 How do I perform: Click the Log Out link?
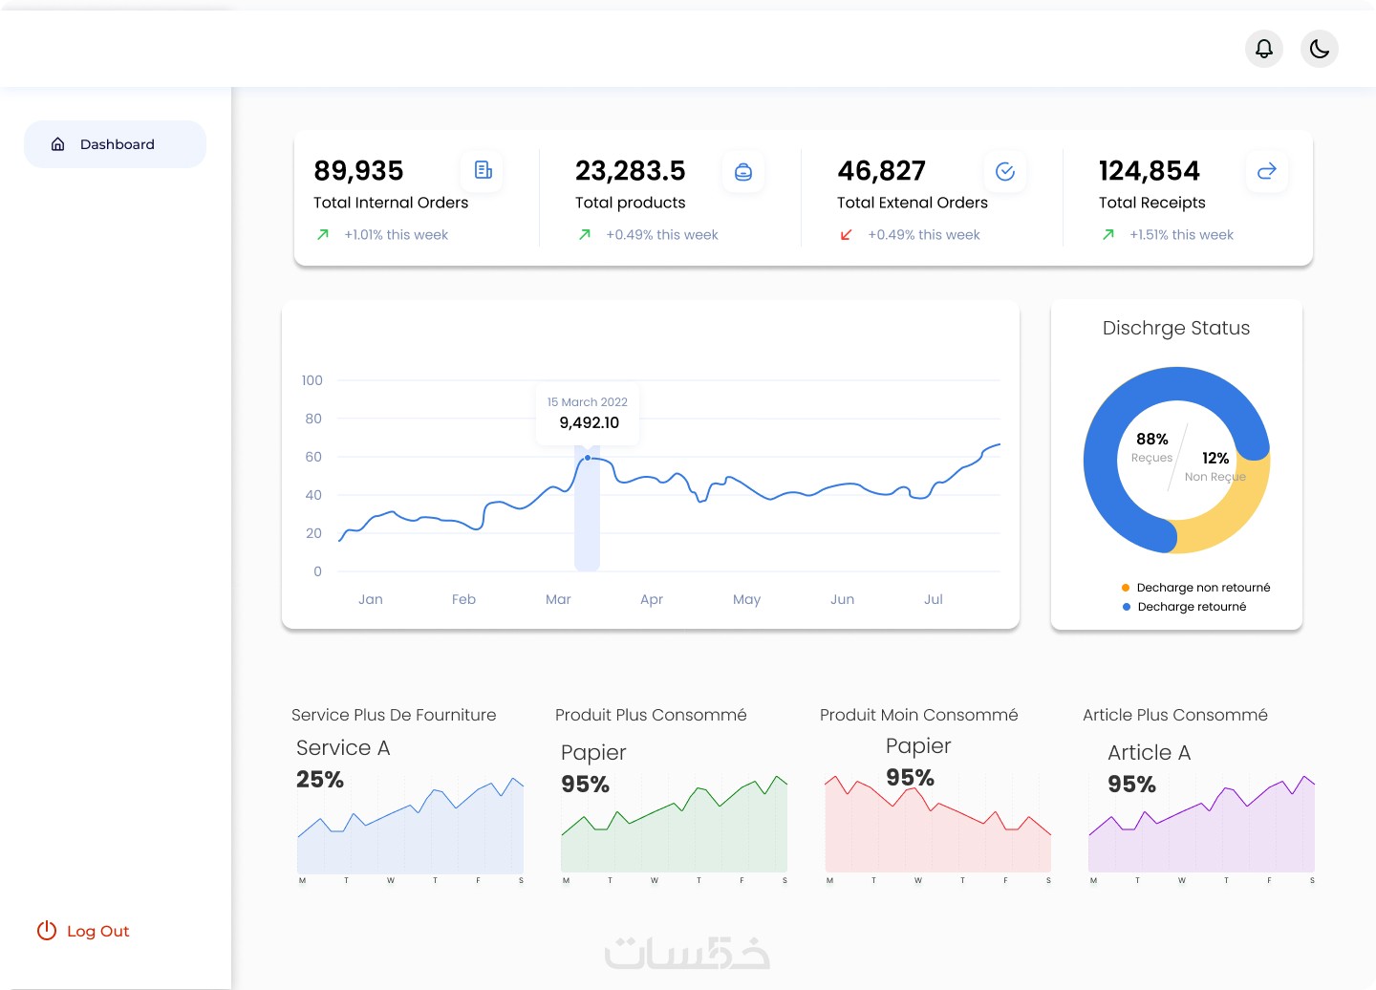[97, 931]
